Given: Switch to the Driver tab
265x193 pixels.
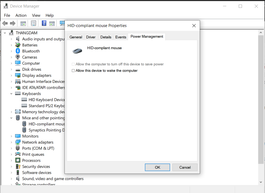Looking at the screenshot, I should pyautogui.click(x=91, y=37).
